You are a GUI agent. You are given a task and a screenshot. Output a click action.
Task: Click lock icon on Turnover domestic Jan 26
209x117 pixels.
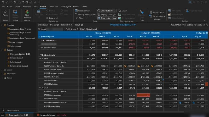(x=125, y=66)
